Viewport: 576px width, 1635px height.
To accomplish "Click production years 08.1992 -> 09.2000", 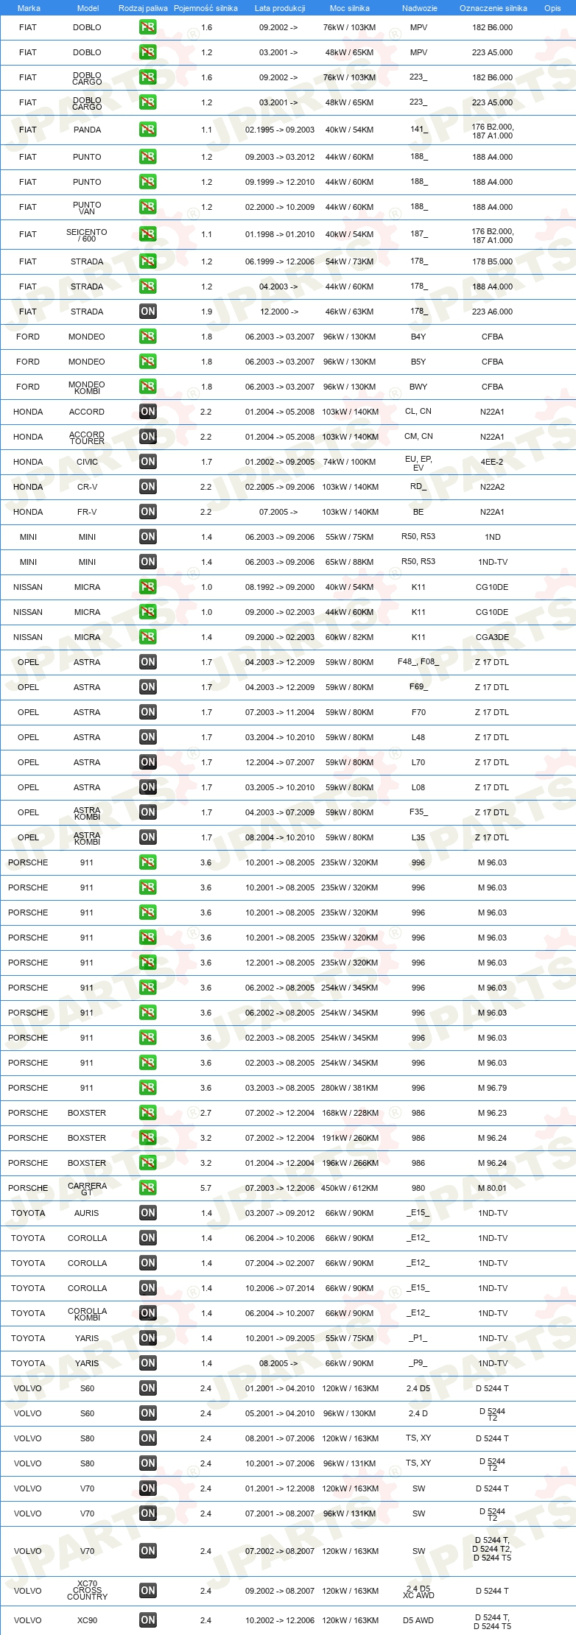I will point(280,587).
